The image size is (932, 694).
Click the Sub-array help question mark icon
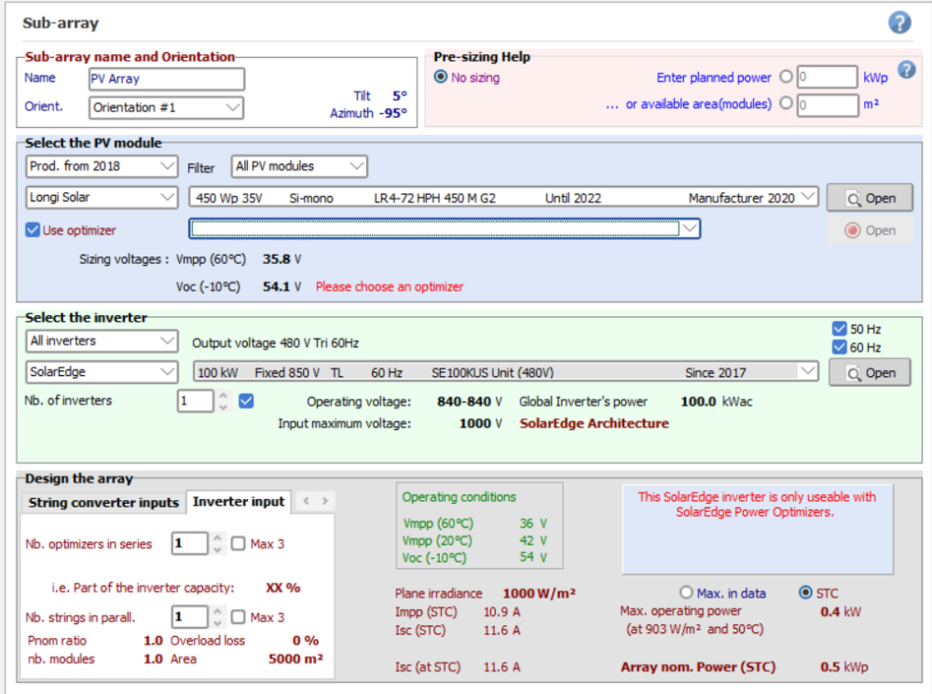[x=898, y=23]
